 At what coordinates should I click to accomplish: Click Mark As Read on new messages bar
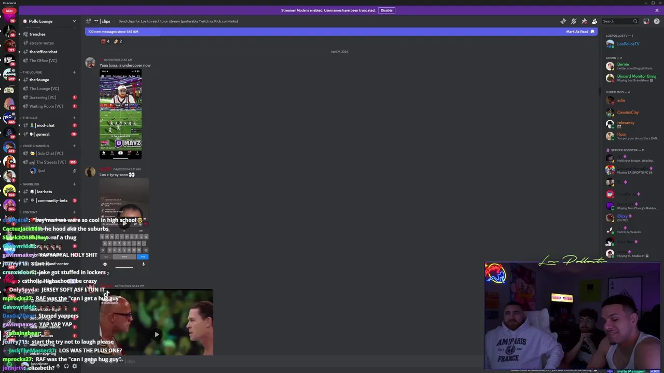pyautogui.click(x=580, y=32)
